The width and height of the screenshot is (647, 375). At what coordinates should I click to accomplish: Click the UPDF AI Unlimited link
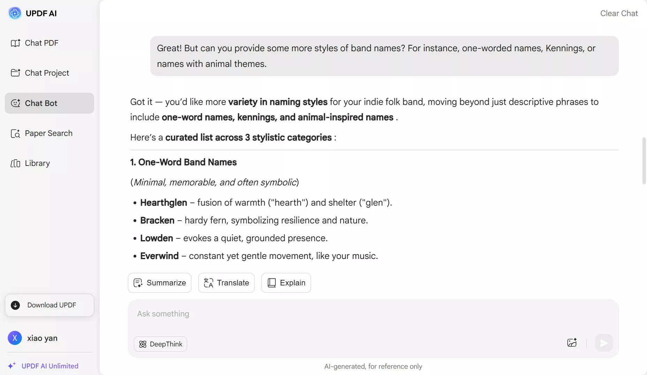pyautogui.click(x=50, y=366)
